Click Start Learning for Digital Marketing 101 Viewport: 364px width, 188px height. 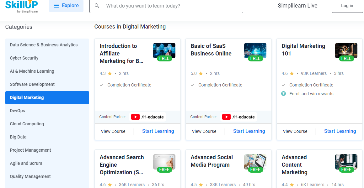(x=340, y=131)
